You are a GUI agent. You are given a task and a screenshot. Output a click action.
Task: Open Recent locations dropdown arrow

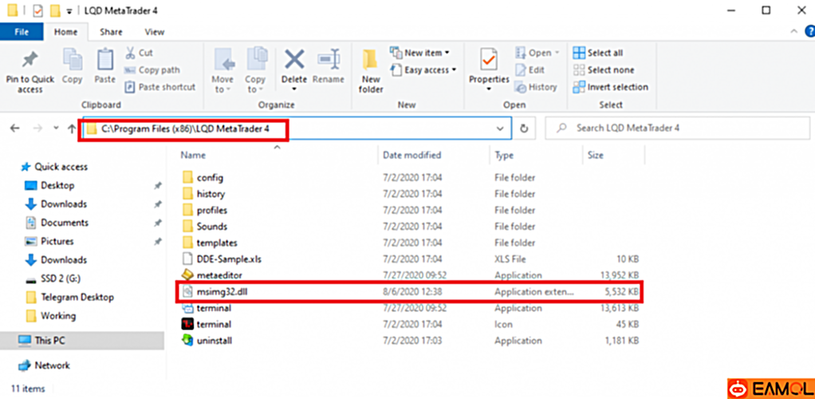click(56, 128)
